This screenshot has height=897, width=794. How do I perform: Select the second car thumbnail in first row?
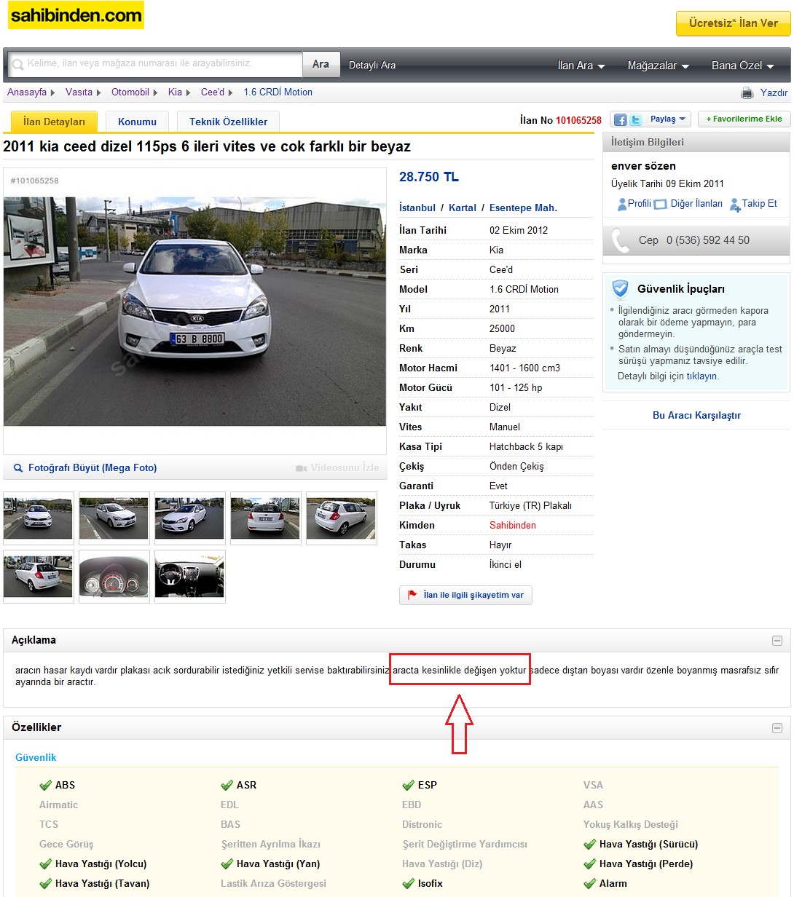tap(114, 518)
